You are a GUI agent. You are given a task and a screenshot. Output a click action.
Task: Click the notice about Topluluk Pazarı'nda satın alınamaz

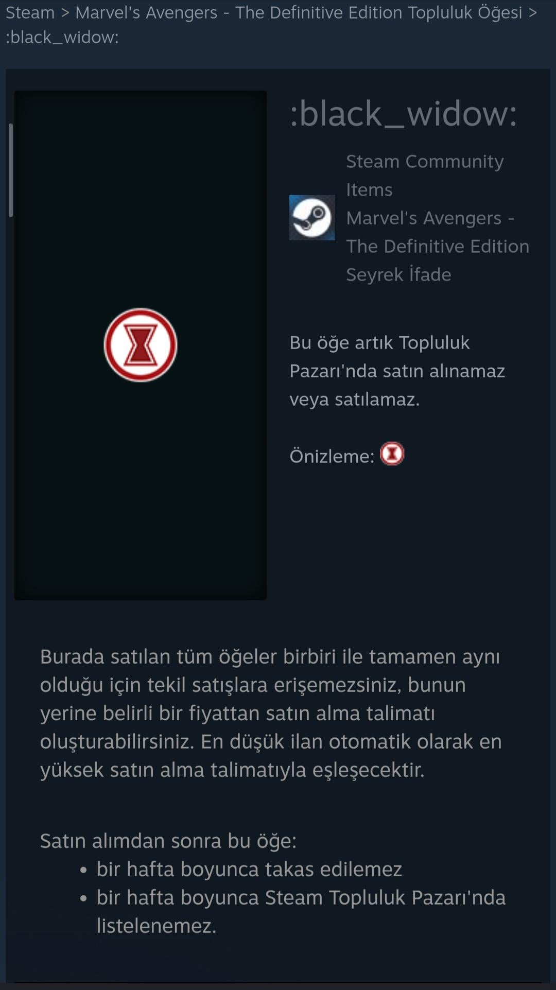(x=397, y=371)
